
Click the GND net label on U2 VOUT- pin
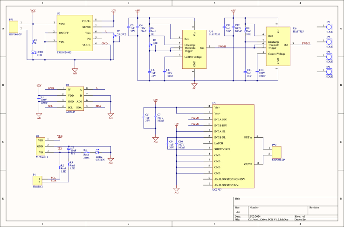[x=105, y=43]
